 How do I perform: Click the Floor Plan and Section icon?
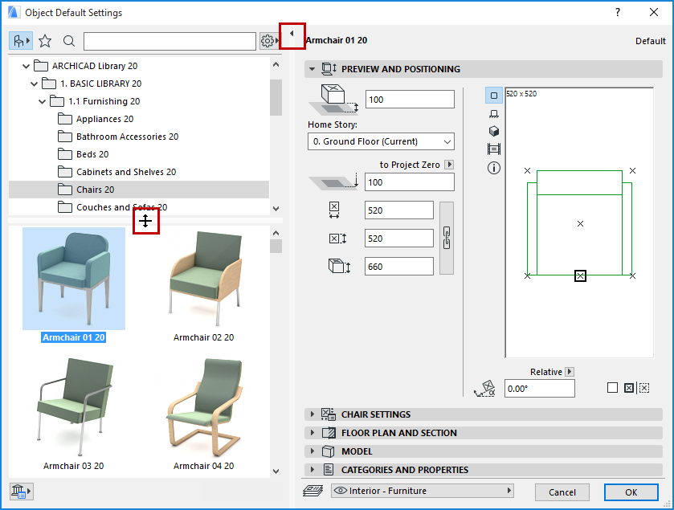(329, 433)
